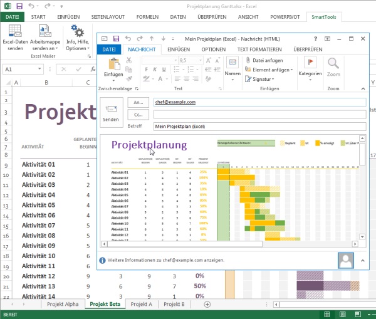
Task: Open the Signatur dropdown
Action: pyautogui.click(x=259, y=79)
